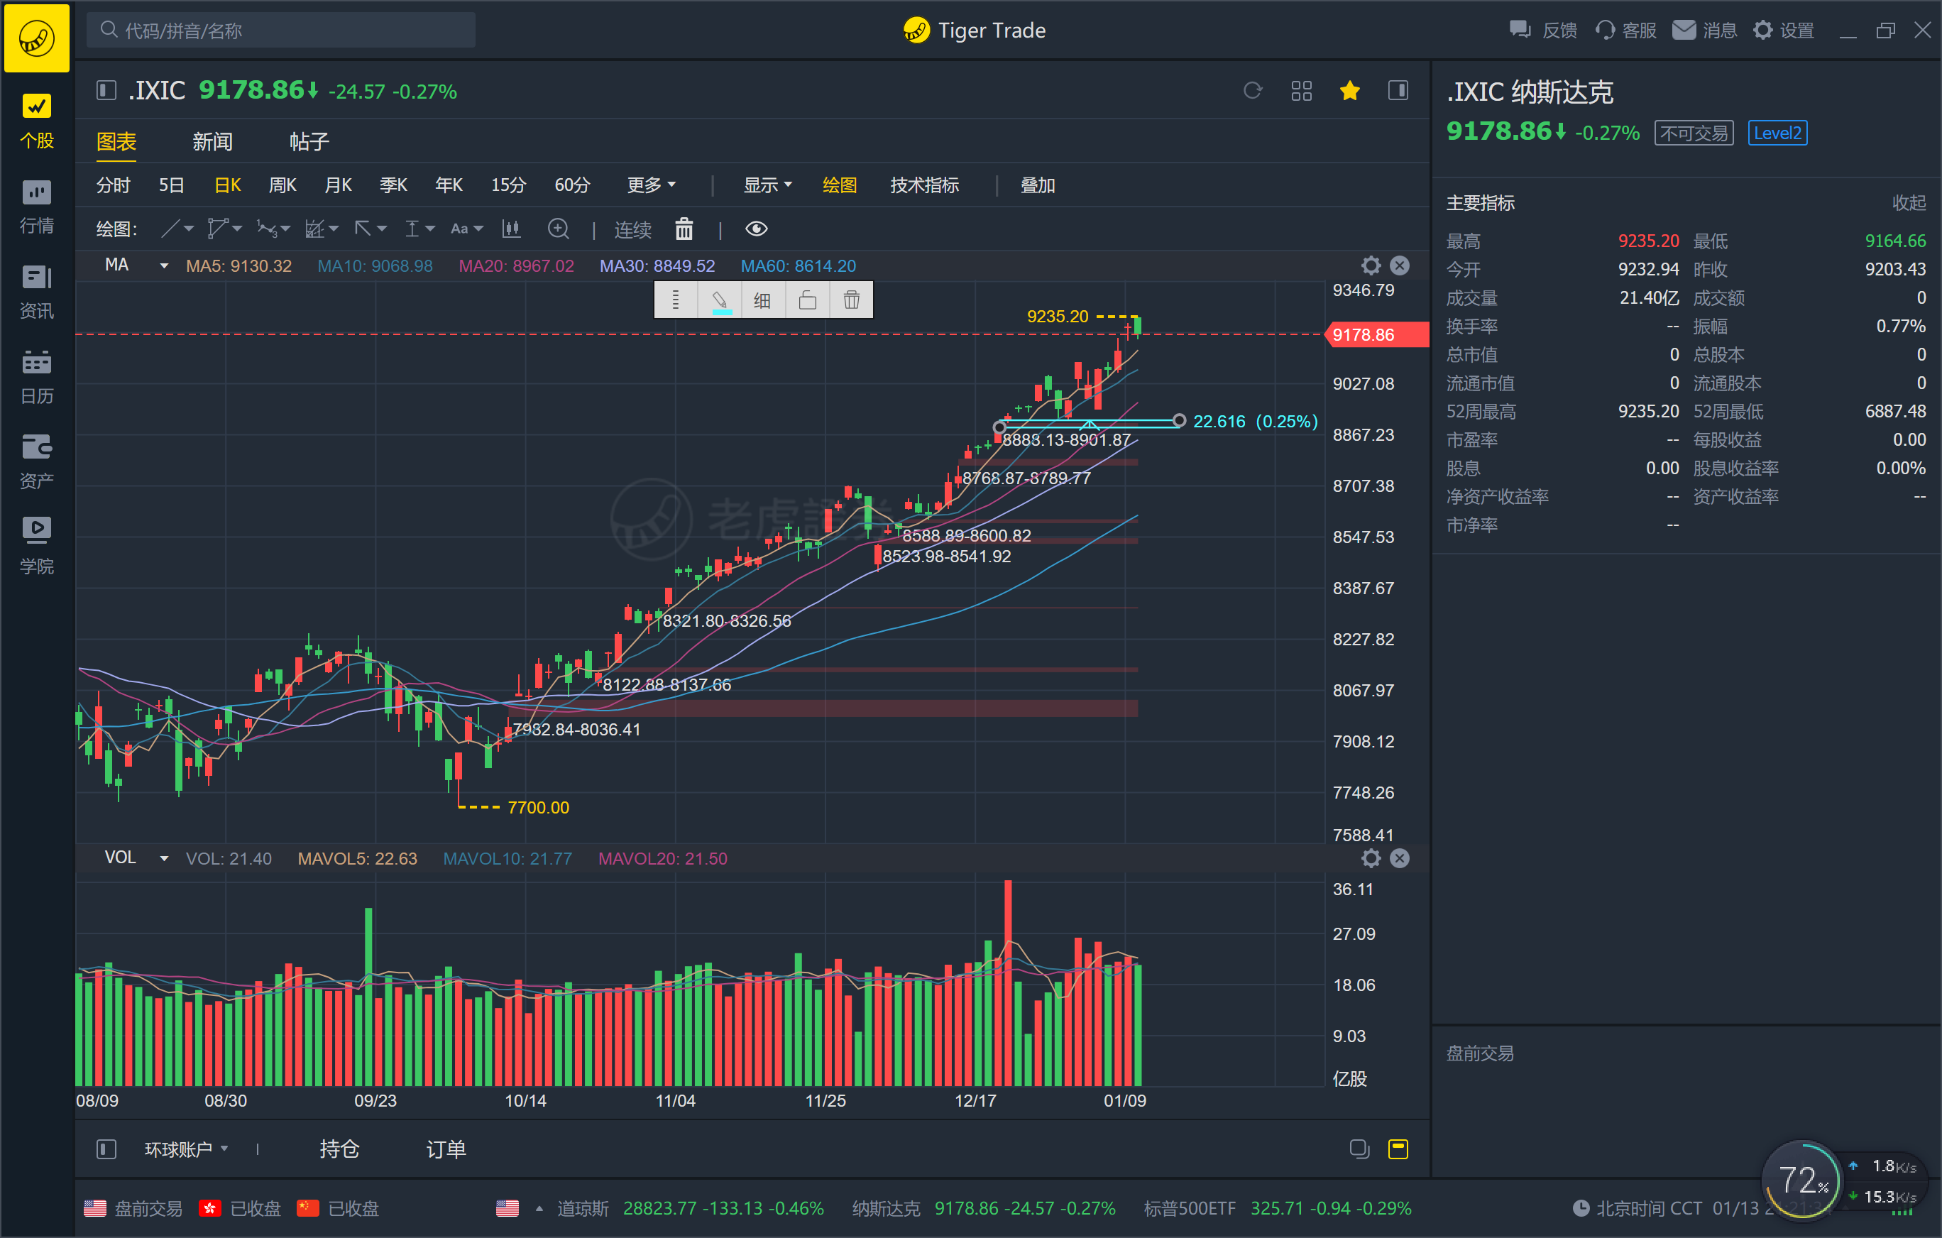Toggle 连续 continuous drawing mode
The width and height of the screenshot is (1942, 1238).
click(632, 230)
